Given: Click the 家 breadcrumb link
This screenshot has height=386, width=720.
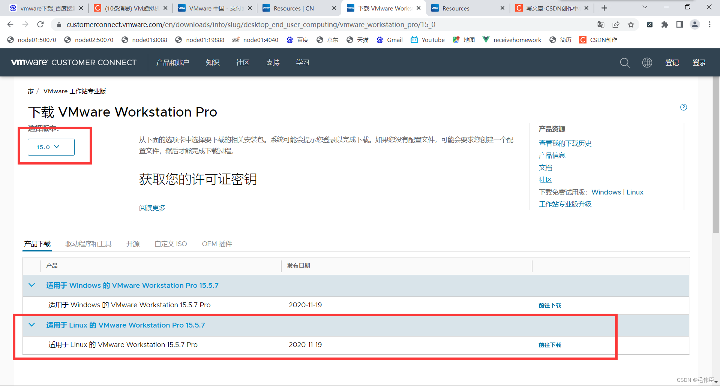Looking at the screenshot, I should click(x=31, y=91).
